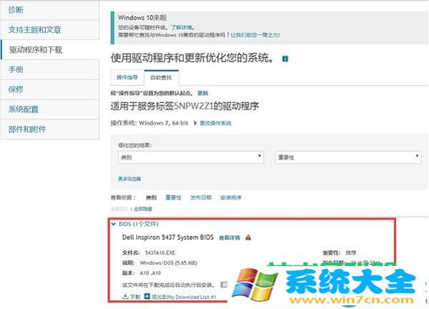
Task: Click the 下载 link for BIOS file
Action: [132, 296]
